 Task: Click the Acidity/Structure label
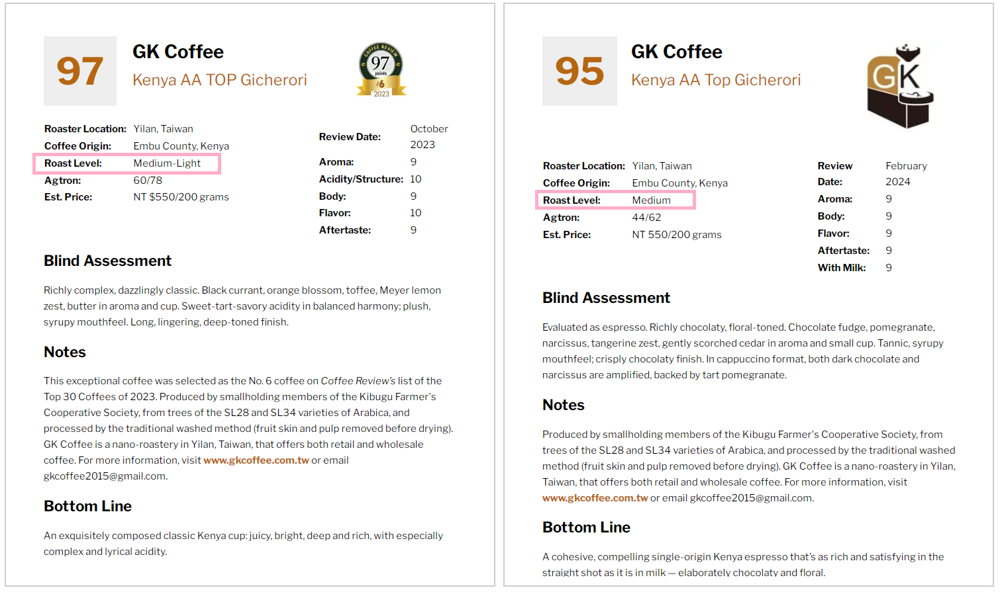pos(361,179)
